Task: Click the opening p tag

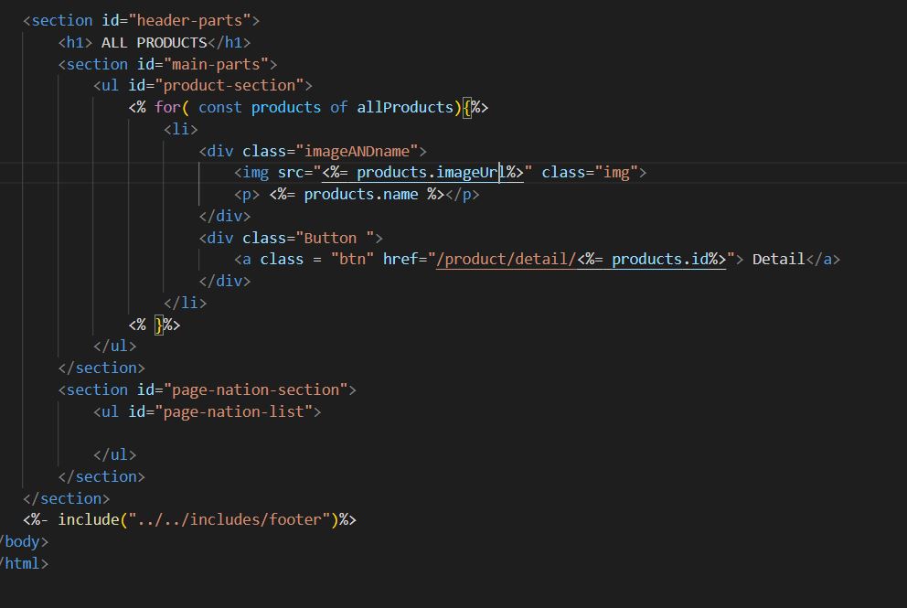Action: click(247, 195)
